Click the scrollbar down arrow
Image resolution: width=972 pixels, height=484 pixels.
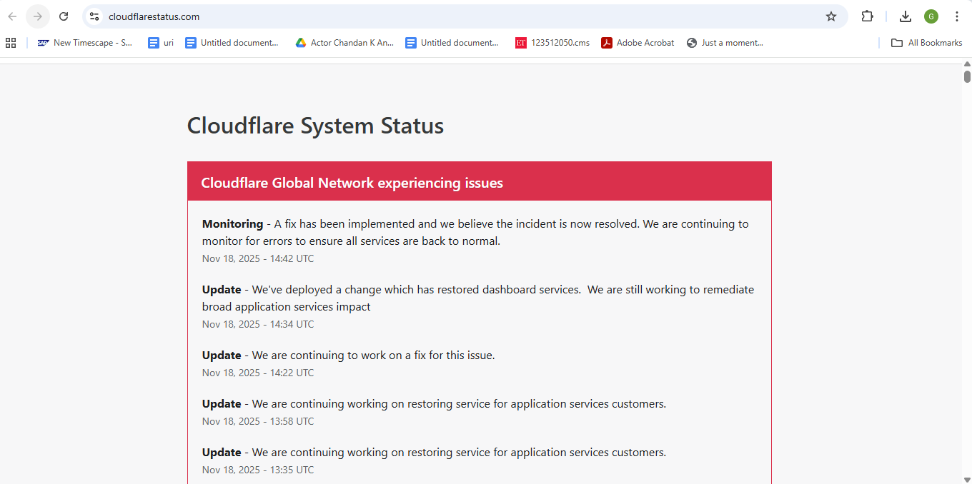click(x=966, y=478)
